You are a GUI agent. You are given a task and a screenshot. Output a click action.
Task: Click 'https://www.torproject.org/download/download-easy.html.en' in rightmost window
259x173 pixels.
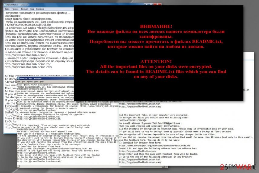pyautogui.click(x=154, y=145)
